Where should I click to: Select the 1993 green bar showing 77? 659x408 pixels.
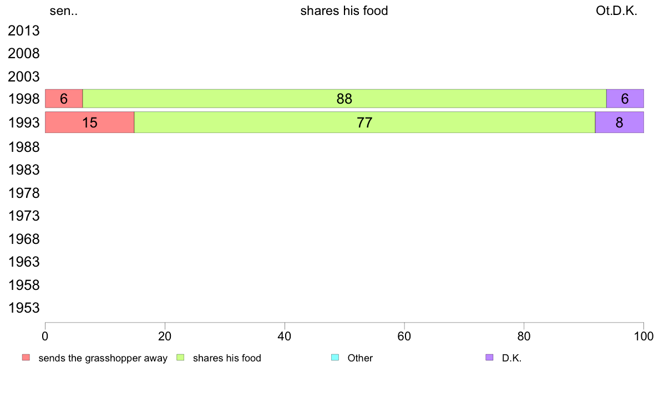coord(364,123)
